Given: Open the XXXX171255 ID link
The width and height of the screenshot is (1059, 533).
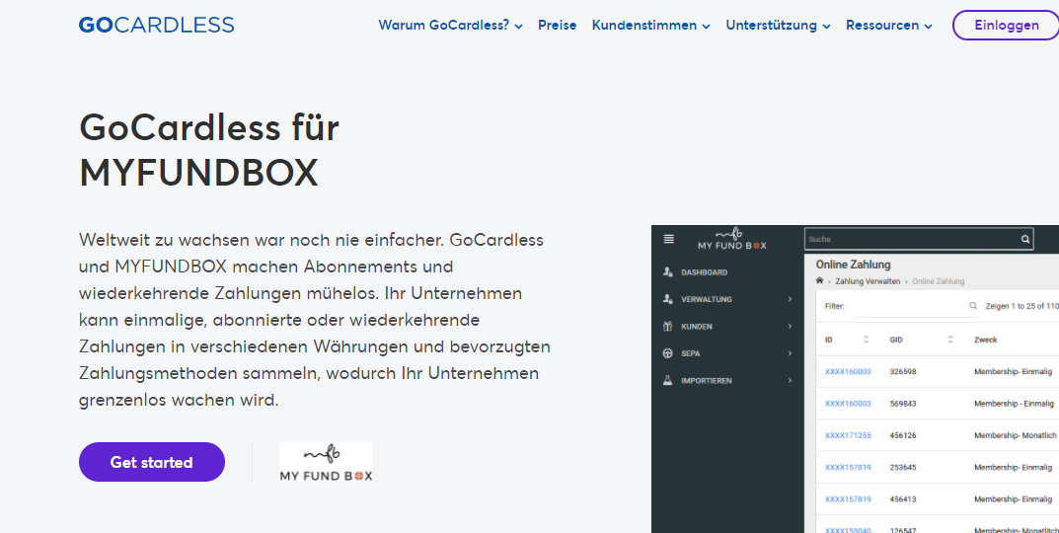Looking at the screenshot, I should pos(848,435).
